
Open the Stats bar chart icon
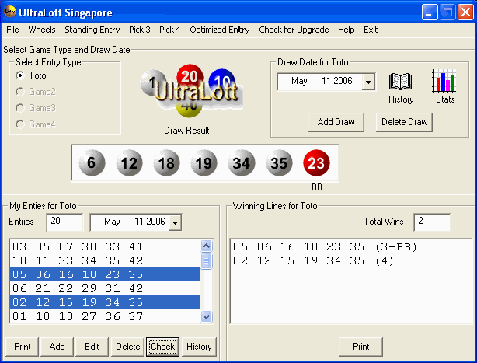coord(444,81)
